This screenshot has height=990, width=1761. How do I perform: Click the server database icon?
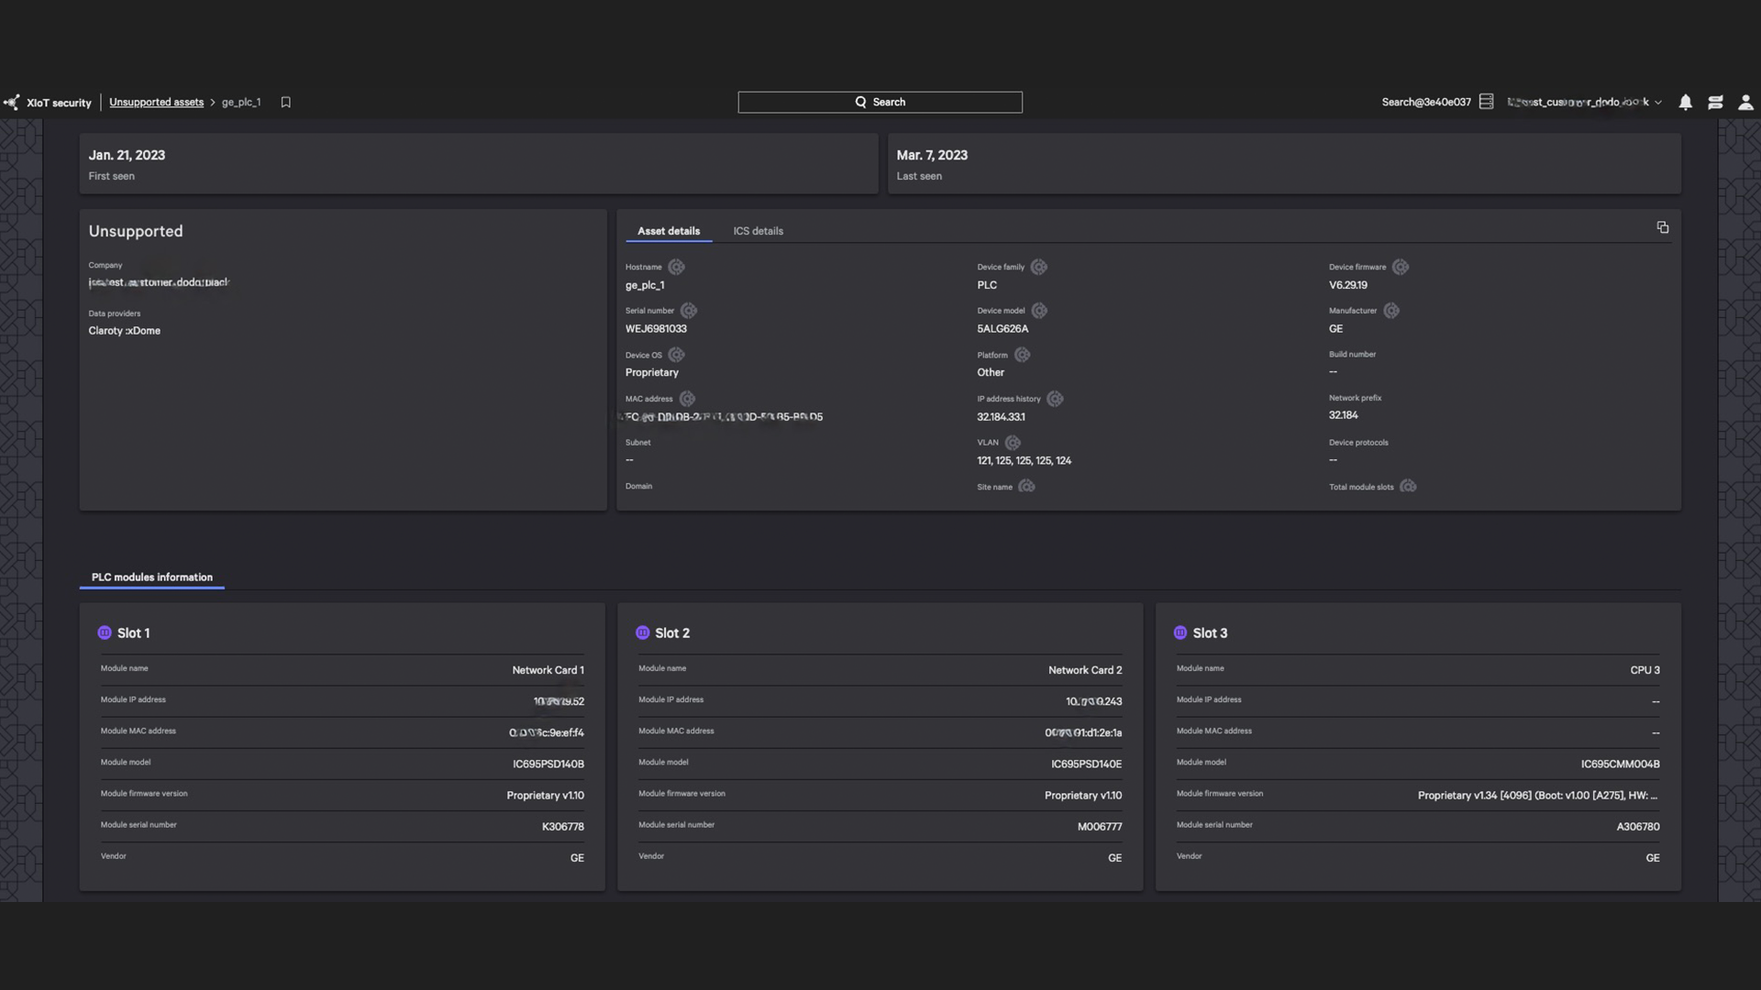click(x=1486, y=102)
